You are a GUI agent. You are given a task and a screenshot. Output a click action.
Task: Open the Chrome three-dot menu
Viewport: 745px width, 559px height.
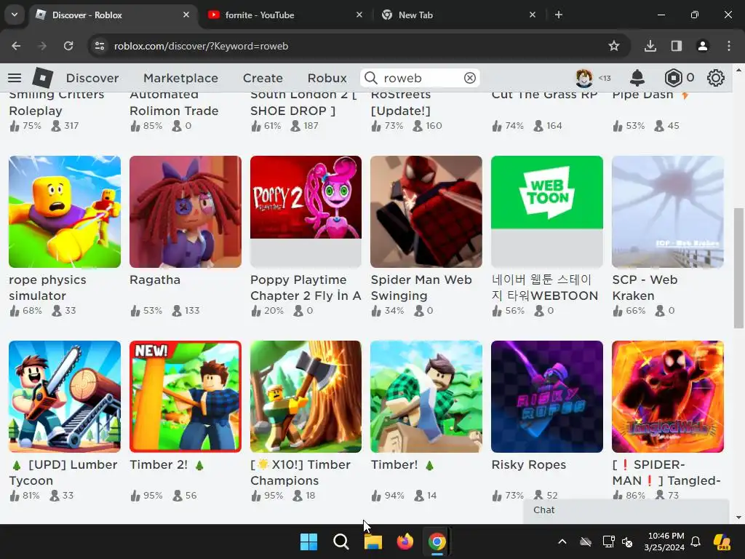point(728,46)
